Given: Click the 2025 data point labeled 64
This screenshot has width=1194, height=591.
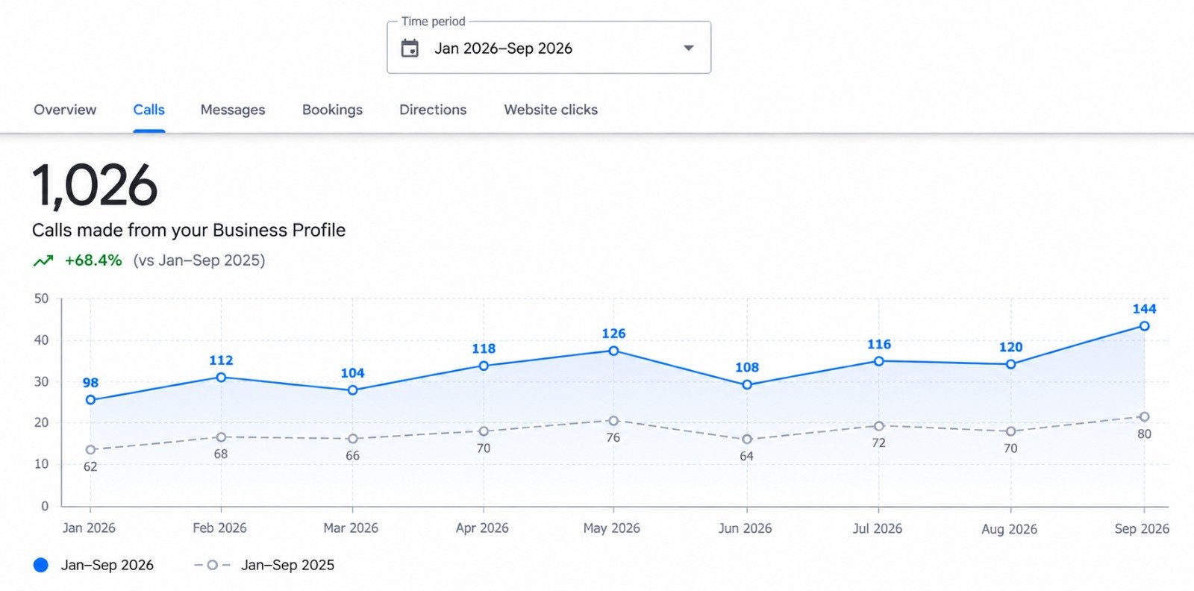Looking at the screenshot, I should tap(747, 440).
